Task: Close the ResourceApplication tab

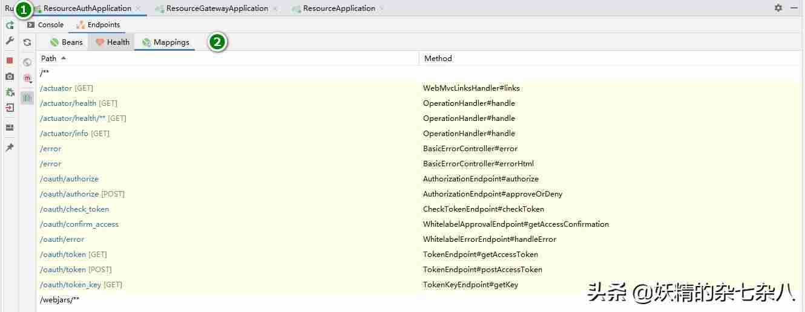Action: click(x=383, y=8)
